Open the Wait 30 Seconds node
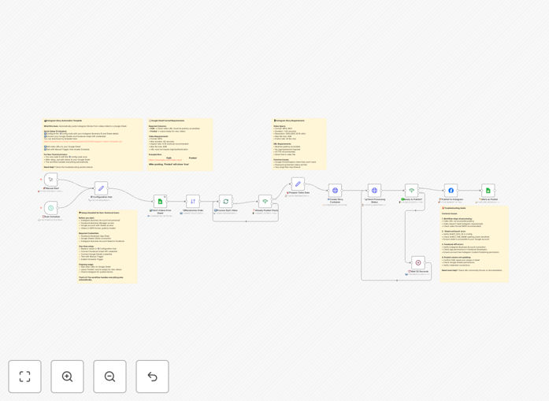The height and width of the screenshot is (401, 549). coord(418,262)
